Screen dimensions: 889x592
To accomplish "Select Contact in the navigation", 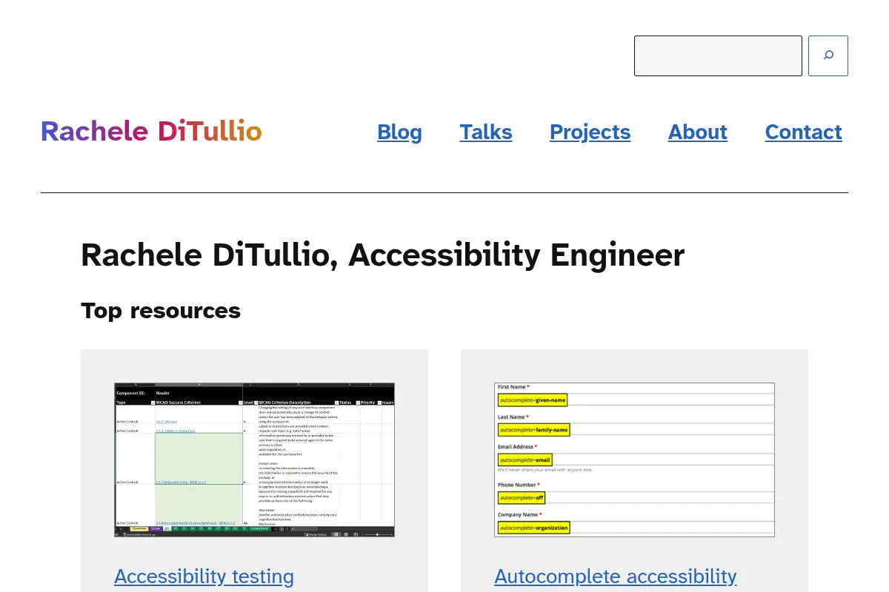I will click(x=803, y=132).
